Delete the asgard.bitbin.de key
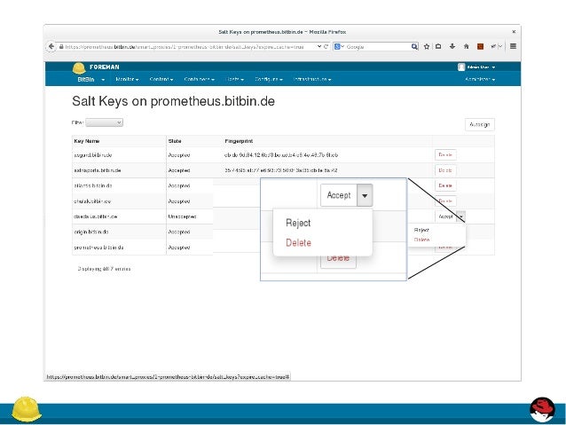 445,155
